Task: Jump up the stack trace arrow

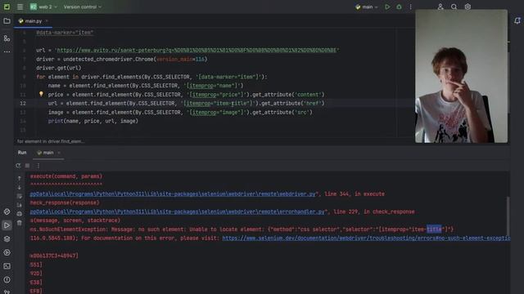Action: 20,178
